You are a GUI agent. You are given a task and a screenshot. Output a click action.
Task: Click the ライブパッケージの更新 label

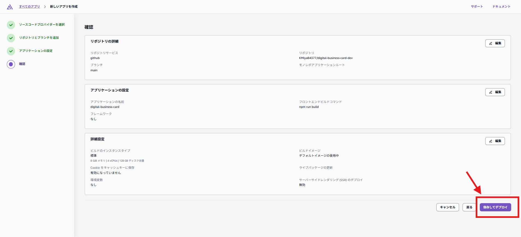tap(316, 168)
